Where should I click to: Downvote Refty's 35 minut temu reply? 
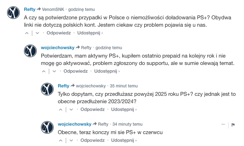tap(71, 109)
